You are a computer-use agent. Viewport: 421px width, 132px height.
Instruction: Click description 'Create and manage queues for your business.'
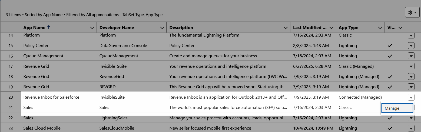point(214,56)
